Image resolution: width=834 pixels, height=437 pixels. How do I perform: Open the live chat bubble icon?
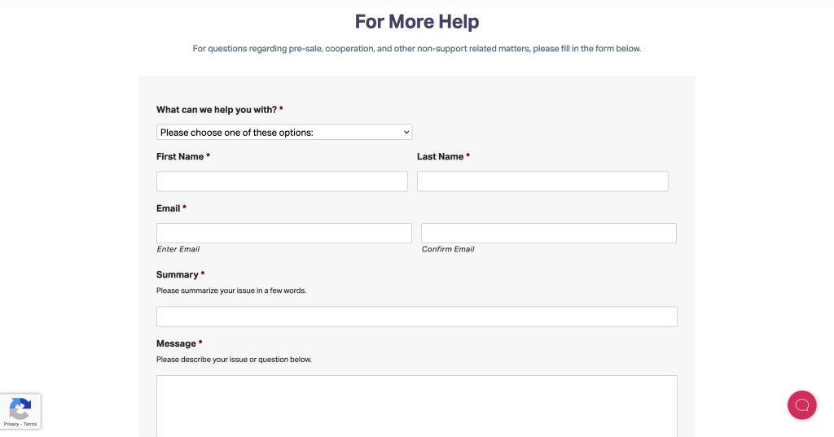click(801, 404)
